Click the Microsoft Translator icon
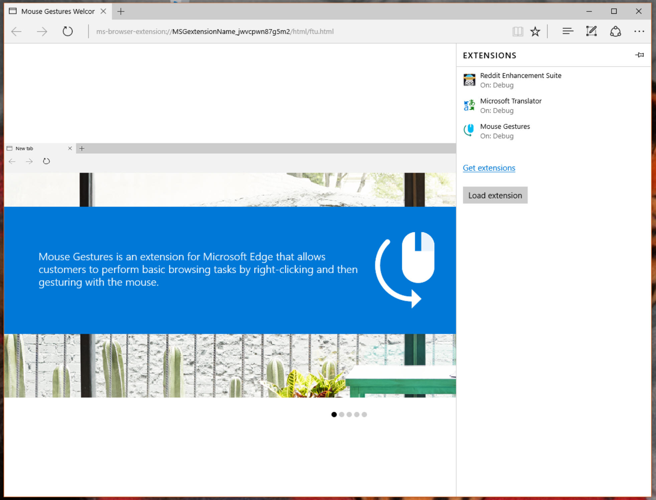This screenshot has height=500, width=656. [x=469, y=105]
